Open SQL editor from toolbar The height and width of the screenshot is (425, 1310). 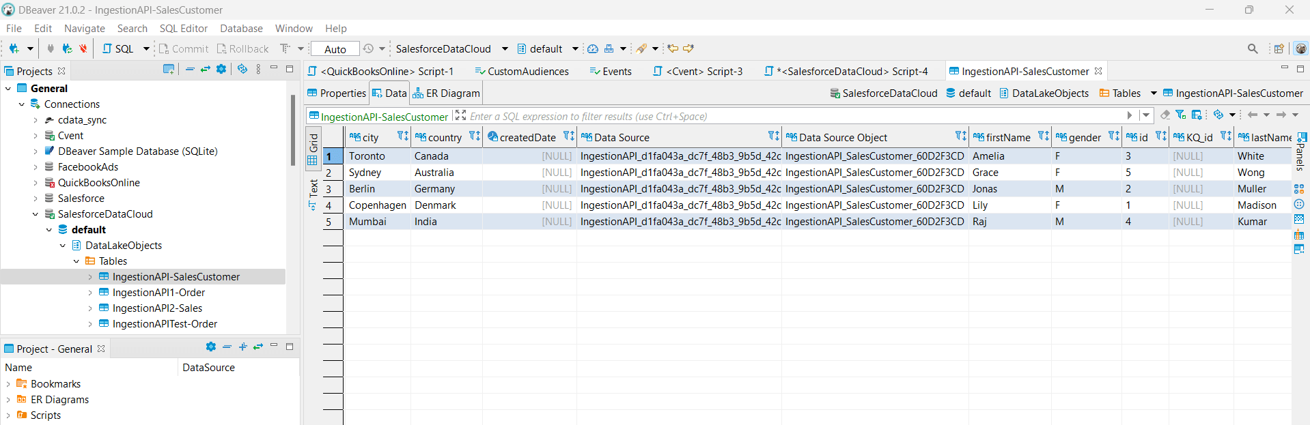(x=119, y=48)
